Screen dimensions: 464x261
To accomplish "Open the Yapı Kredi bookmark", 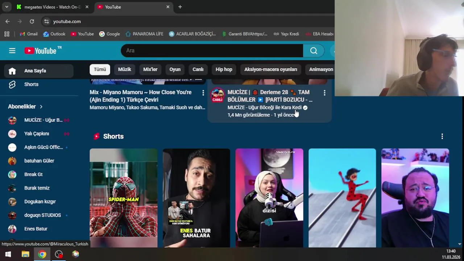I will coord(286,34).
